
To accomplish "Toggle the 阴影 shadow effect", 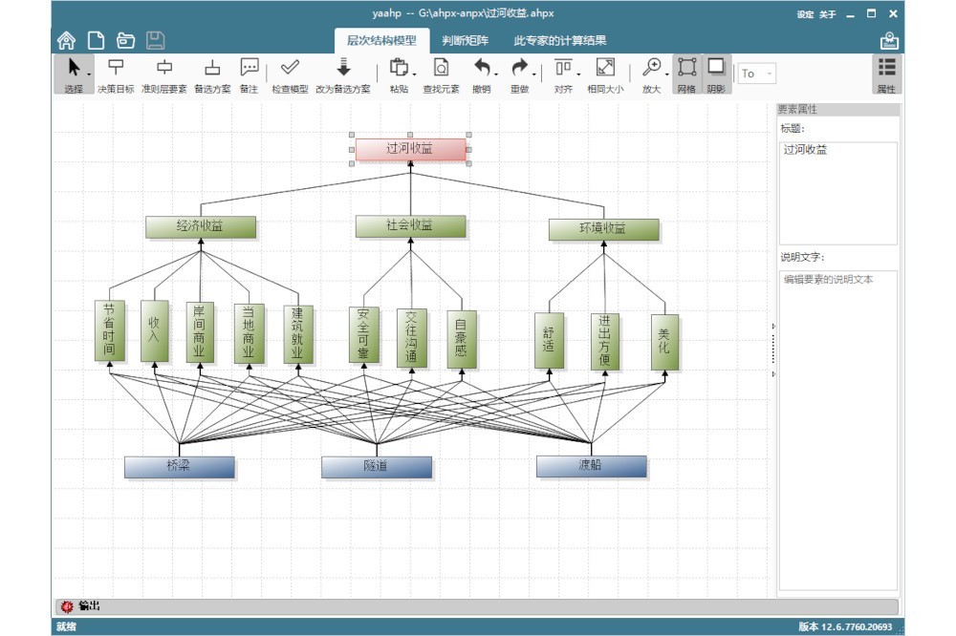I will tap(716, 74).
